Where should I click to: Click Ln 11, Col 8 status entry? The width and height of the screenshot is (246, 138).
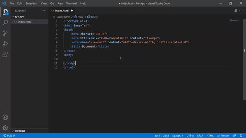pos(162,135)
